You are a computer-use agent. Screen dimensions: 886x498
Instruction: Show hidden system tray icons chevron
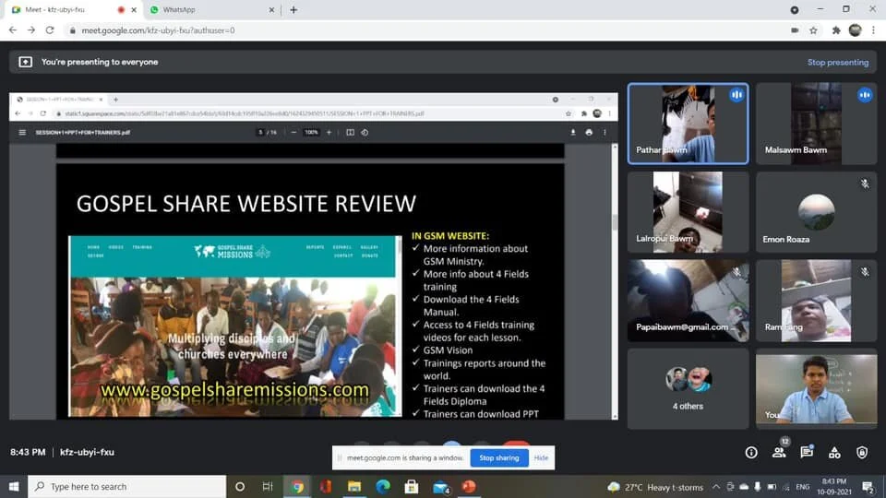(716, 487)
